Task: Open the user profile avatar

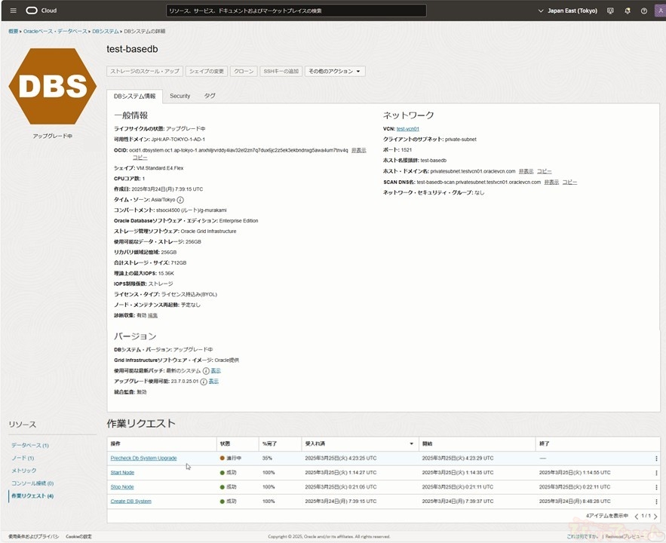Action: point(661,11)
